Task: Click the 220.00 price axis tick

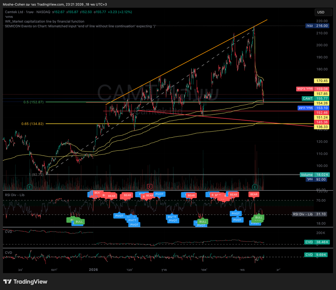Action: 321,21
